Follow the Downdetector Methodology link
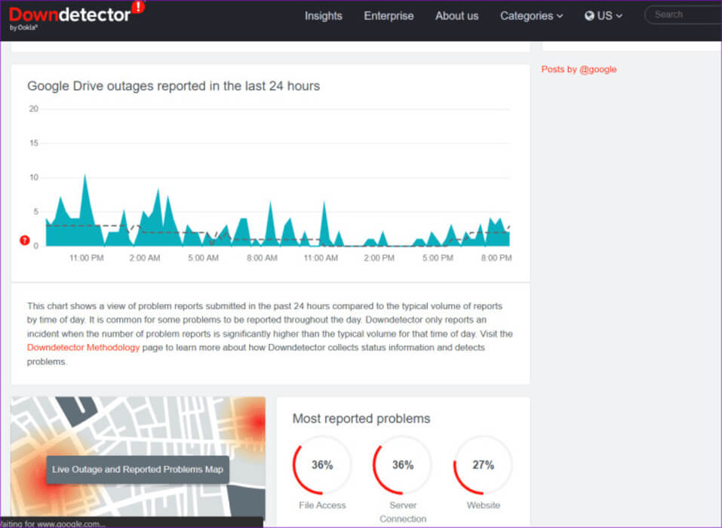Viewport: 722px width, 528px height. point(83,348)
